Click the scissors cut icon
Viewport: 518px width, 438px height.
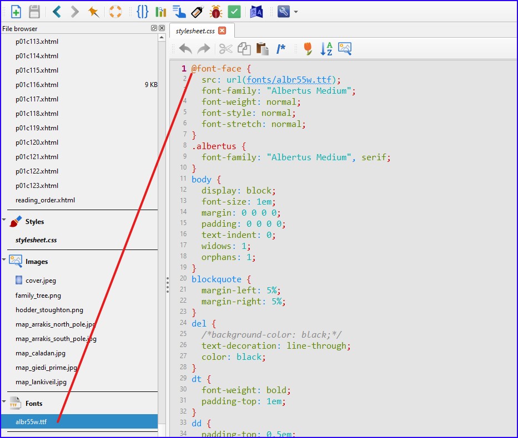tap(225, 49)
